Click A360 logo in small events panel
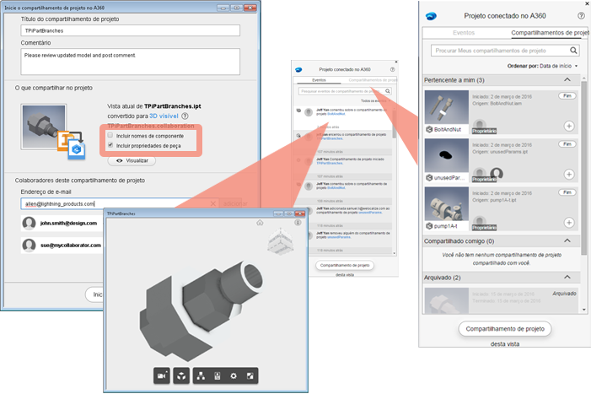The height and width of the screenshot is (394, 591). 299,69
